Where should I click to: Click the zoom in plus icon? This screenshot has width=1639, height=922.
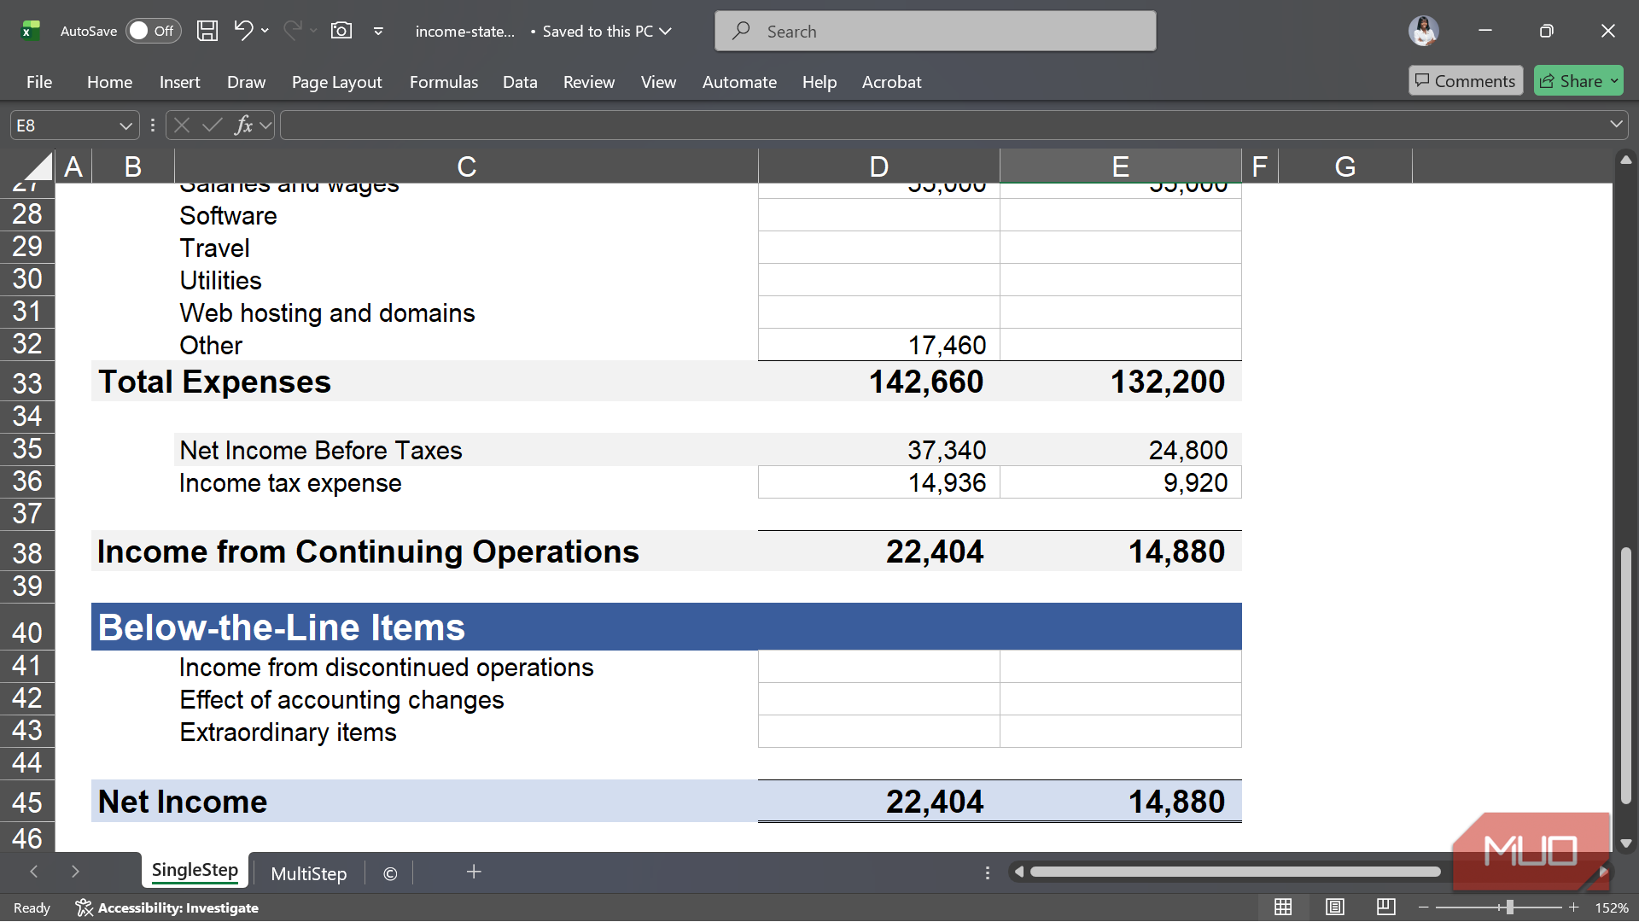pyautogui.click(x=1573, y=907)
